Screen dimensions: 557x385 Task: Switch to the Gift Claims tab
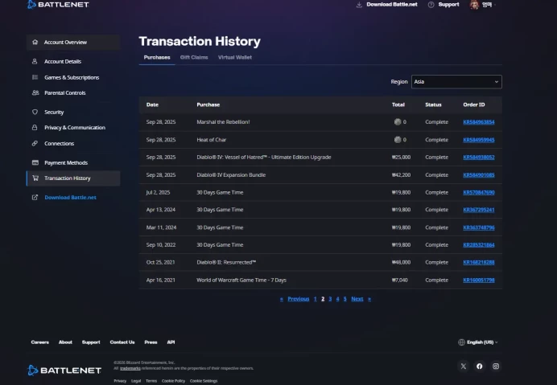pyautogui.click(x=194, y=57)
